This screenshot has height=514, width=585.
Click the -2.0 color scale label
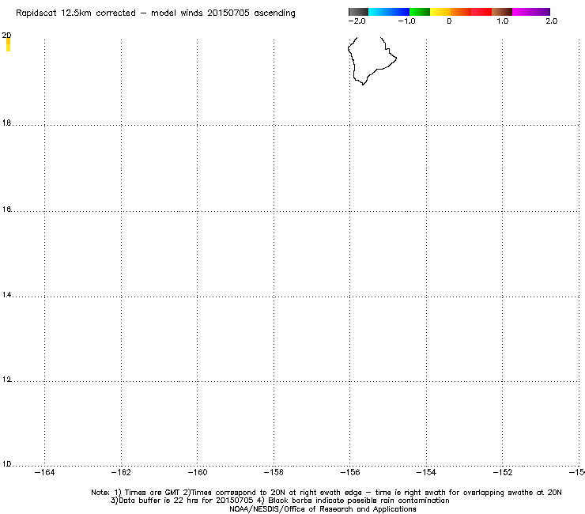(x=357, y=21)
